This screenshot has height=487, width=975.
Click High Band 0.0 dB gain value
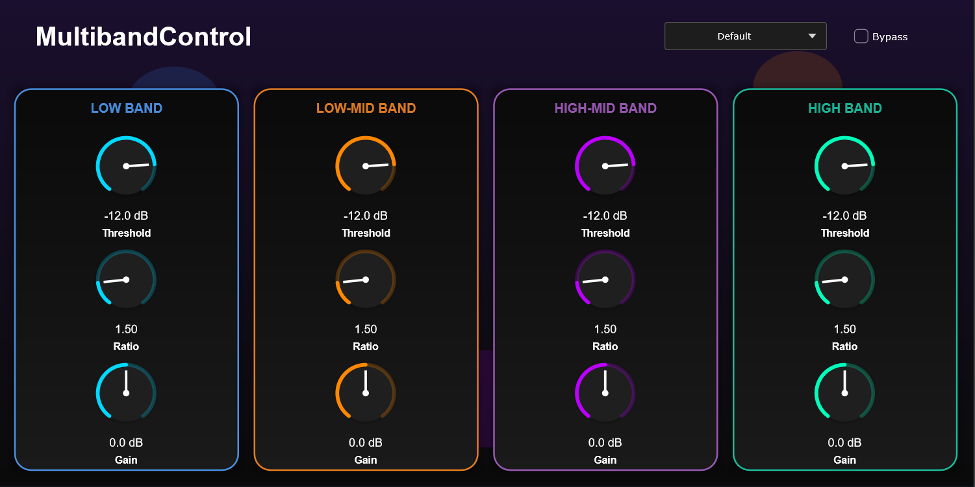tap(844, 442)
